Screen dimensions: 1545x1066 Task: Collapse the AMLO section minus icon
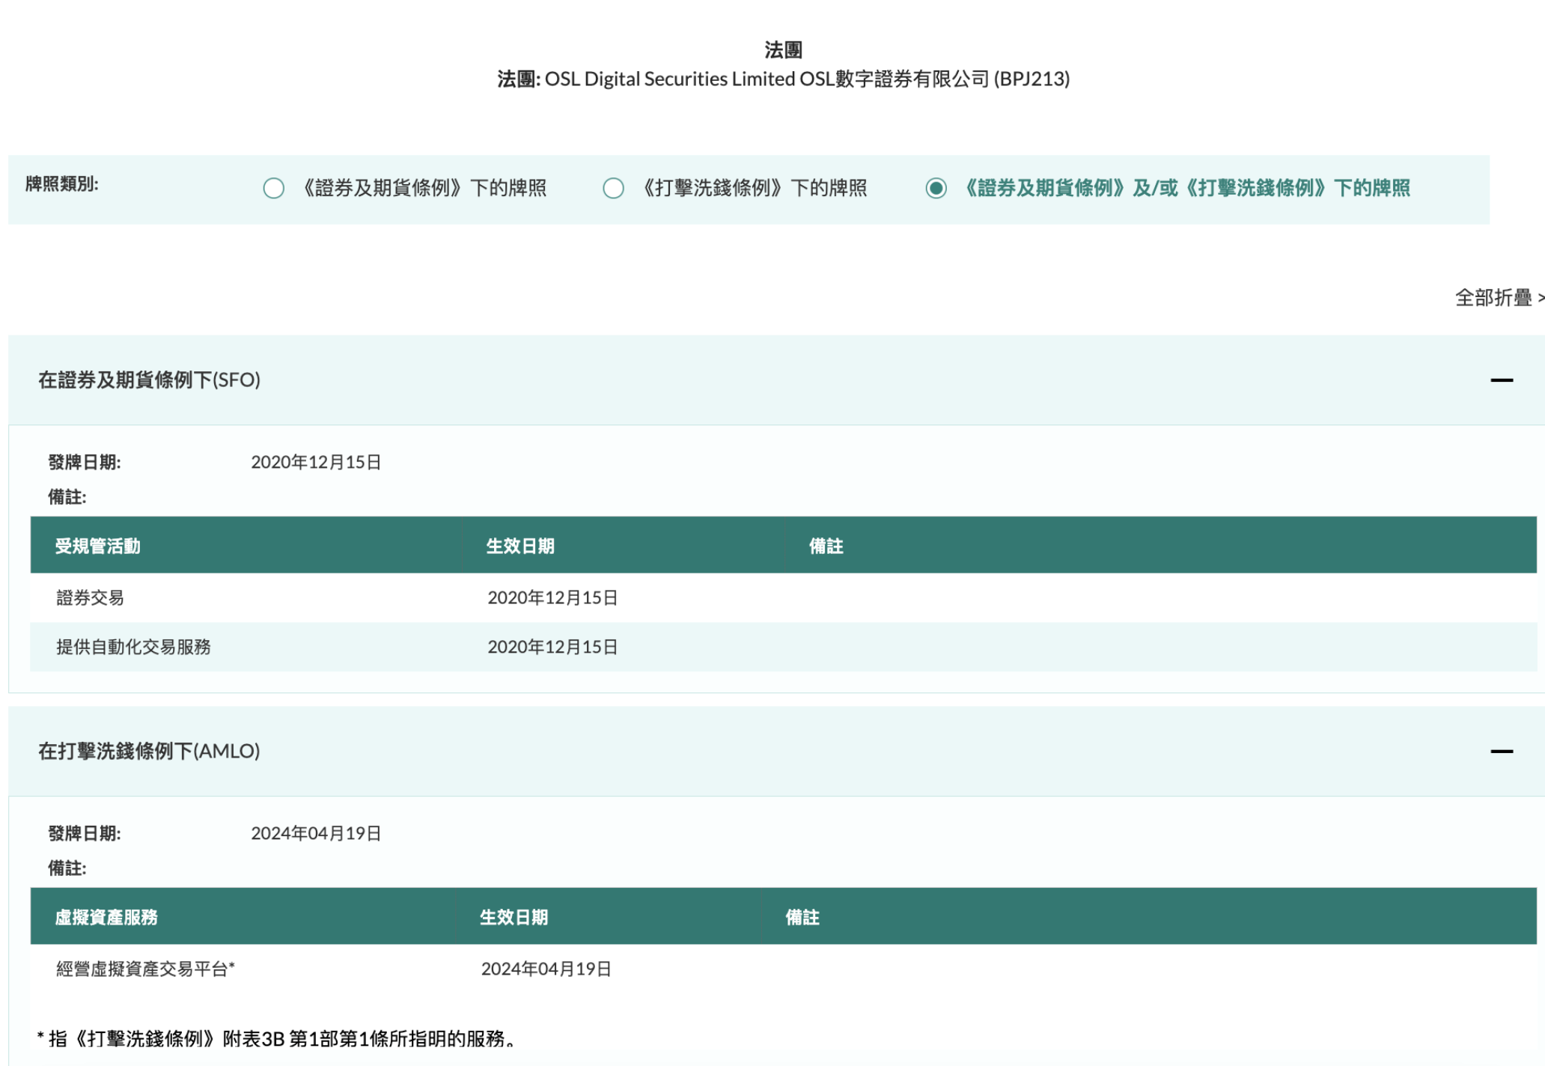click(x=1502, y=751)
